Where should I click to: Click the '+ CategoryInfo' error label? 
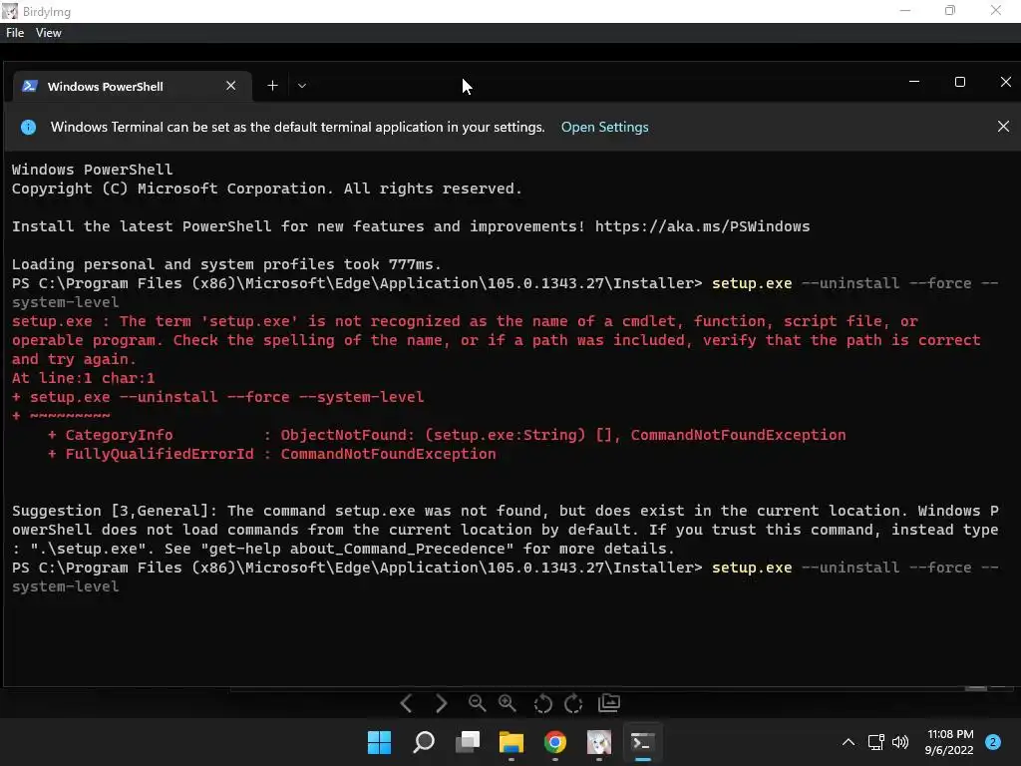110,435
